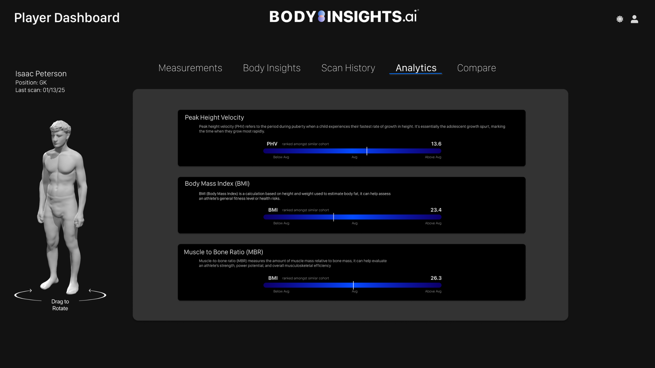
Task: Open the Compare tab
Action: click(476, 68)
